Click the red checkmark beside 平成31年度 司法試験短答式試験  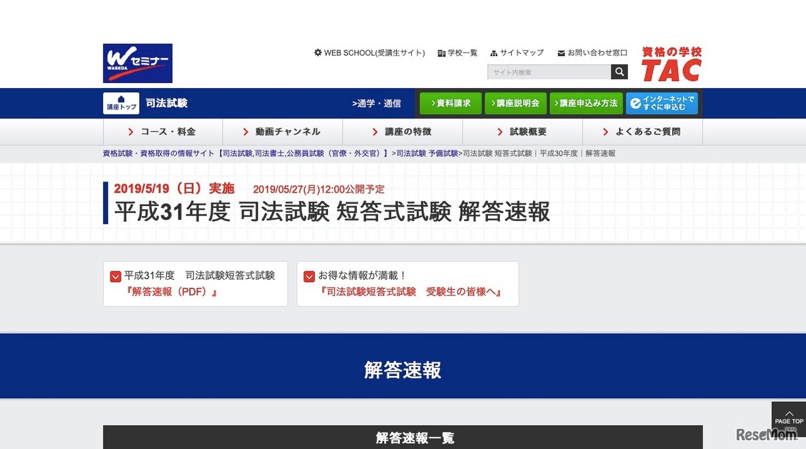point(115,276)
